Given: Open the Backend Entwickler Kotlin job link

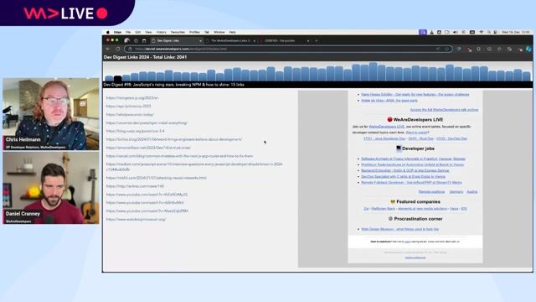Looking at the screenshot, I should coord(405,170).
